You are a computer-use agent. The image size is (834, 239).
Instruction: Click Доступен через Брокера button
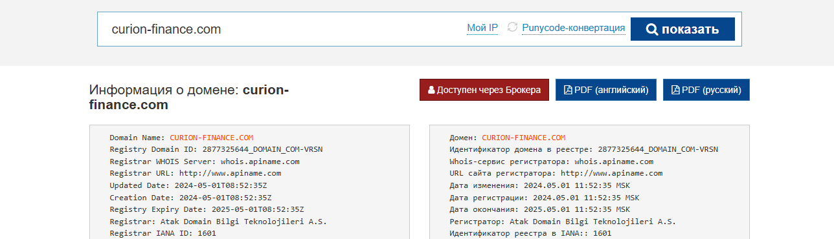tap(484, 90)
